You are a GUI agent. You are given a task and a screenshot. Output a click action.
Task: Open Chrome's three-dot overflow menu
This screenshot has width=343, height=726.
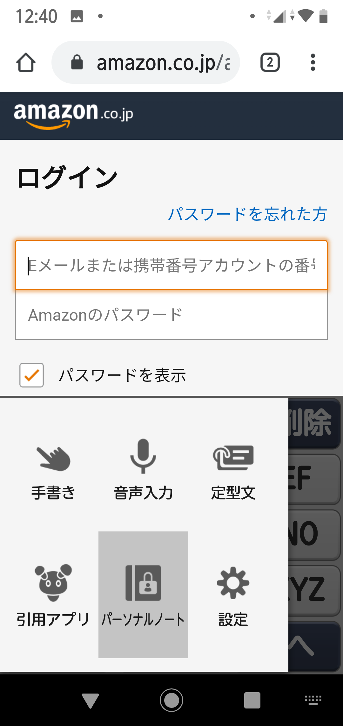click(x=313, y=62)
